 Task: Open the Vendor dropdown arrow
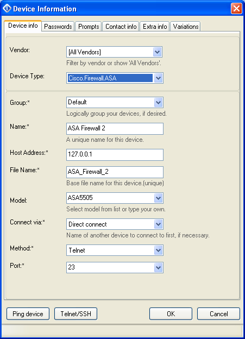click(x=158, y=52)
